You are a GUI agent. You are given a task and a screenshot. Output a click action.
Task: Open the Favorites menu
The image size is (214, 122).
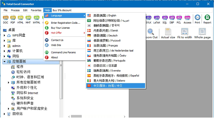tap(36, 10)
